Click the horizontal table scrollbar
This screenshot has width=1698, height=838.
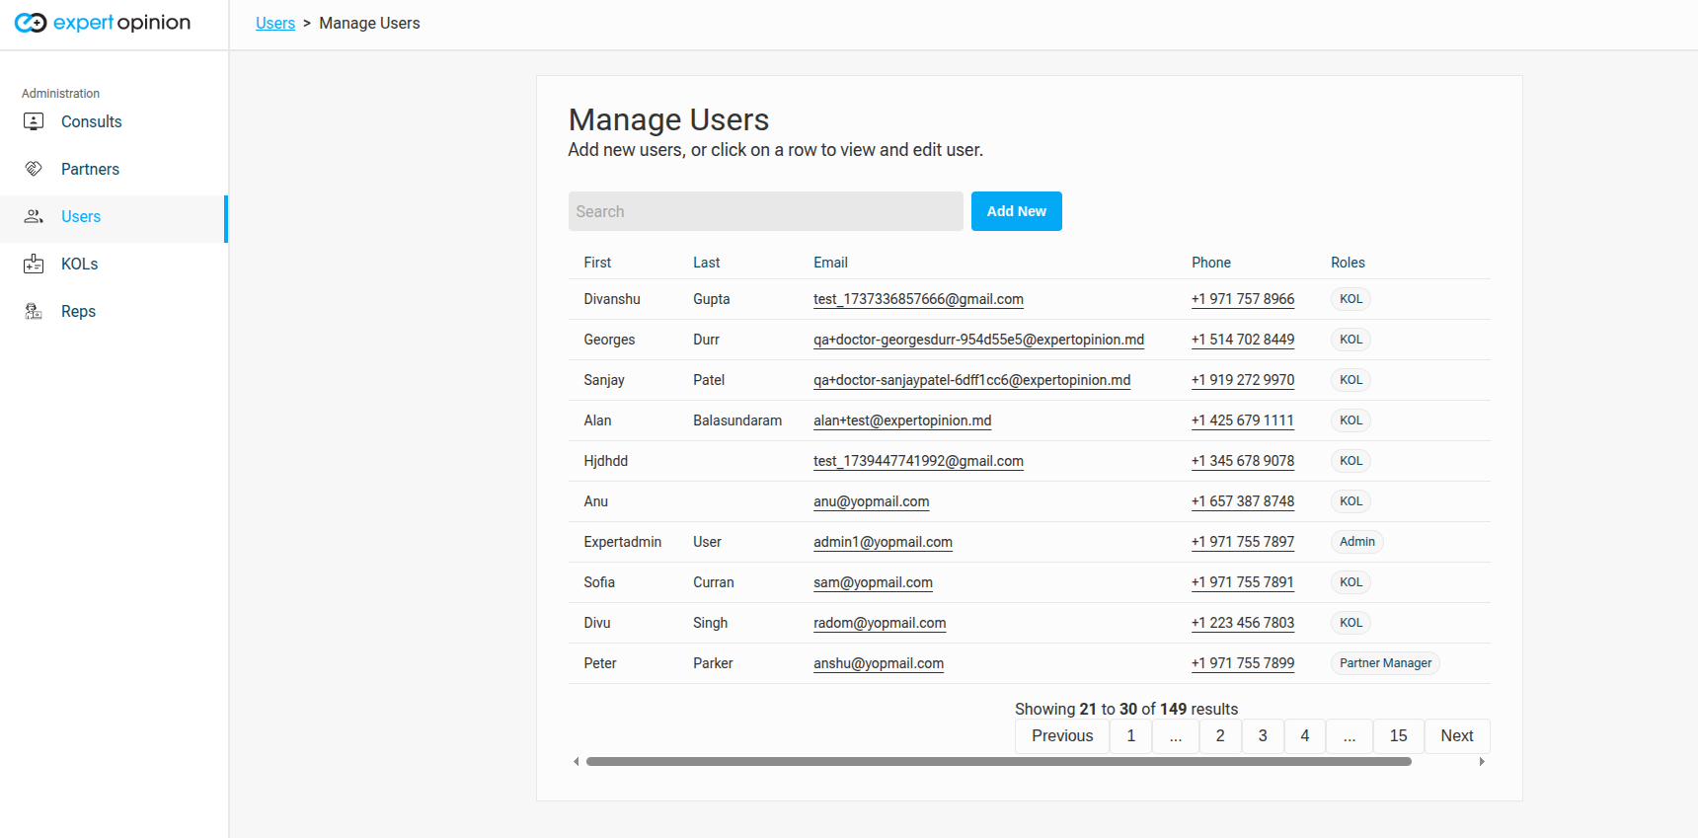pos(997,762)
